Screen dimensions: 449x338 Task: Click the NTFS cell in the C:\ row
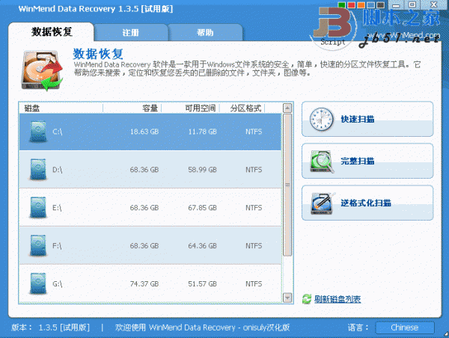point(254,132)
